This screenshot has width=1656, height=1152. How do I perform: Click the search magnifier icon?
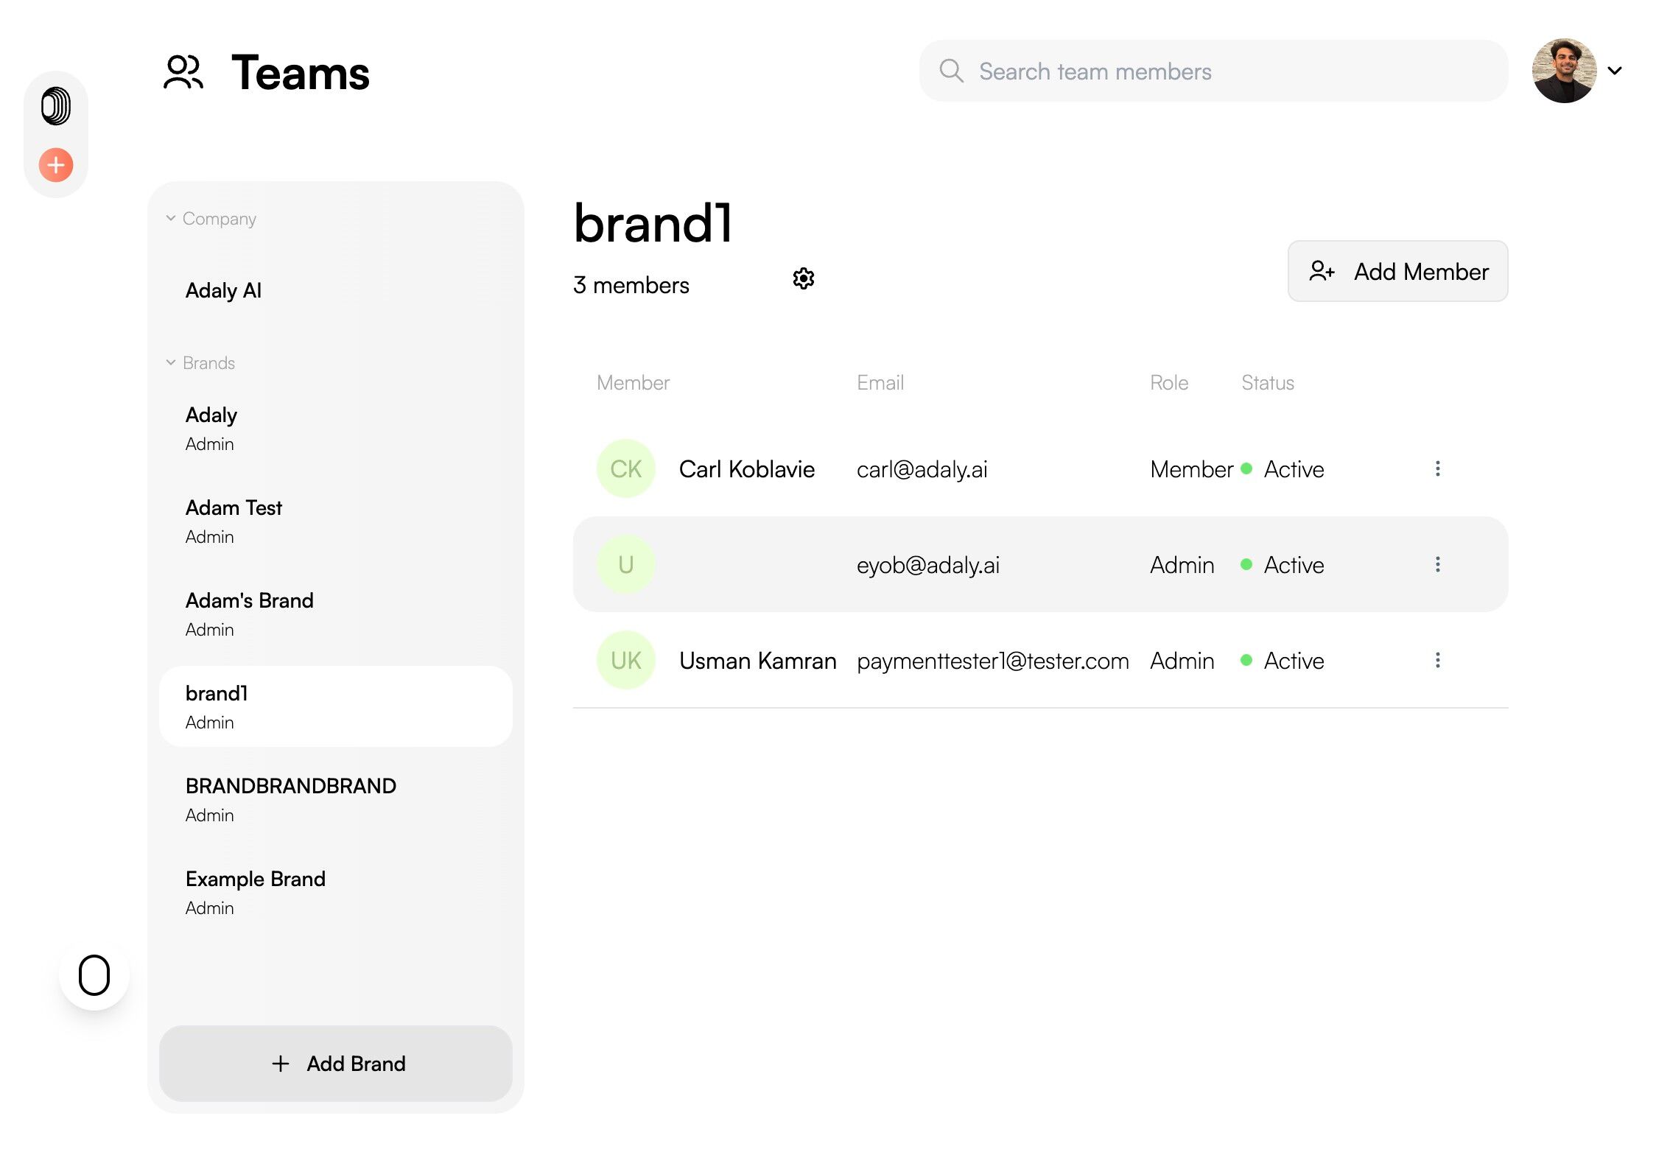pyautogui.click(x=951, y=71)
